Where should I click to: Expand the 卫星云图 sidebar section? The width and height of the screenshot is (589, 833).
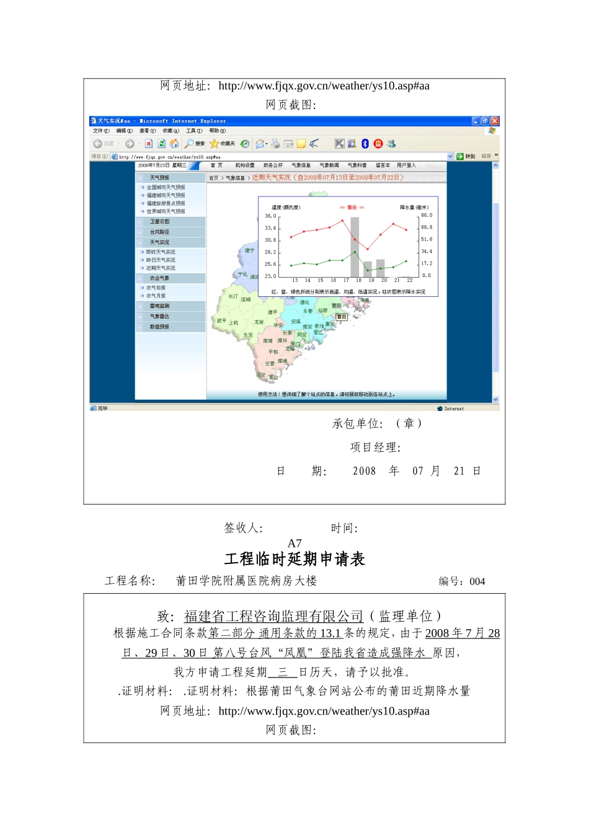[x=170, y=222]
